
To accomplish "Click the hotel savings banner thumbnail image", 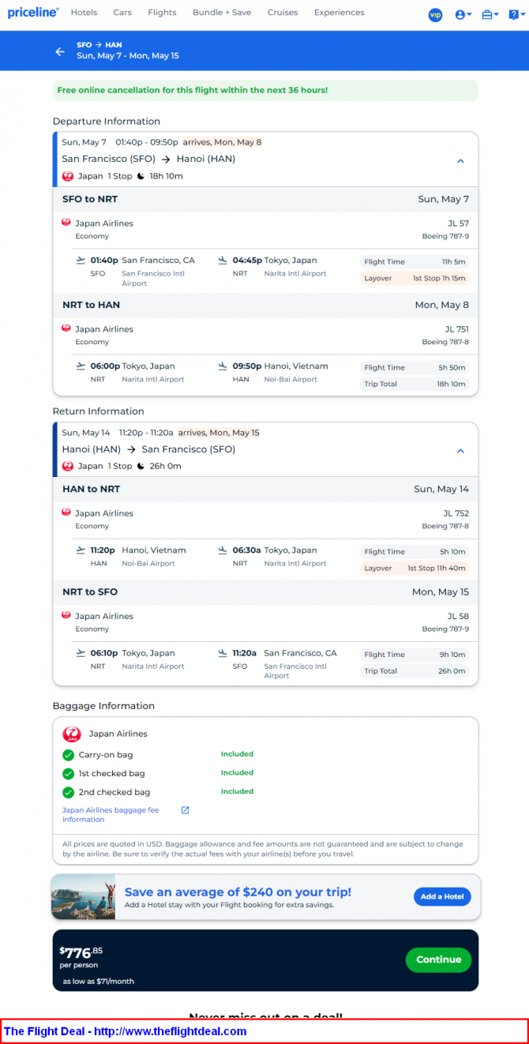I will 83,896.
